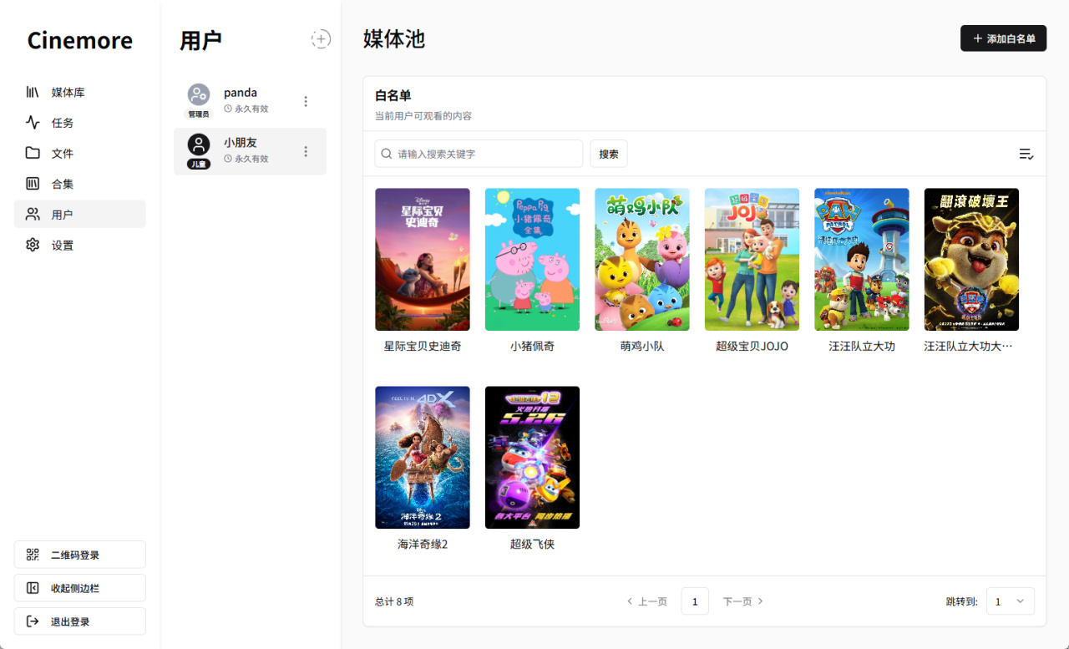The height and width of the screenshot is (649, 1069).
Task: Select the 用户 navigation item
Action: point(80,215)
